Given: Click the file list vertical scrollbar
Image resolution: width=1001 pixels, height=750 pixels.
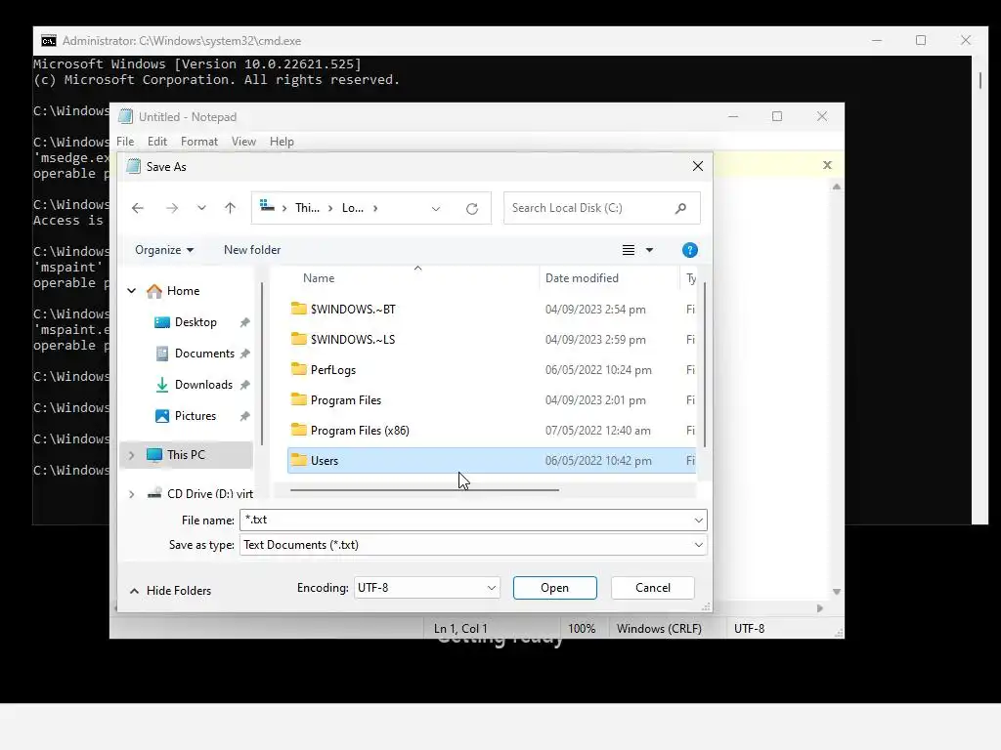Looking at the screenshot, I should 705,363.
